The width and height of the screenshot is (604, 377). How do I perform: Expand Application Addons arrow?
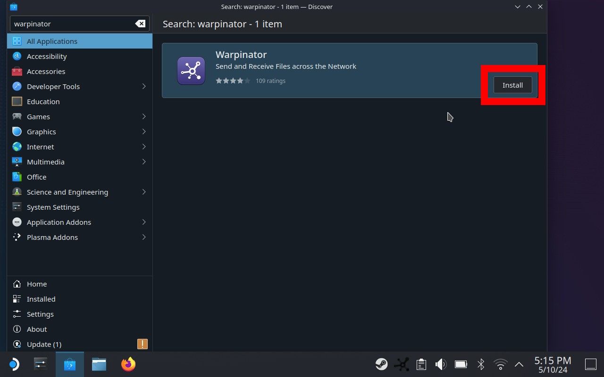coord(144,222)
